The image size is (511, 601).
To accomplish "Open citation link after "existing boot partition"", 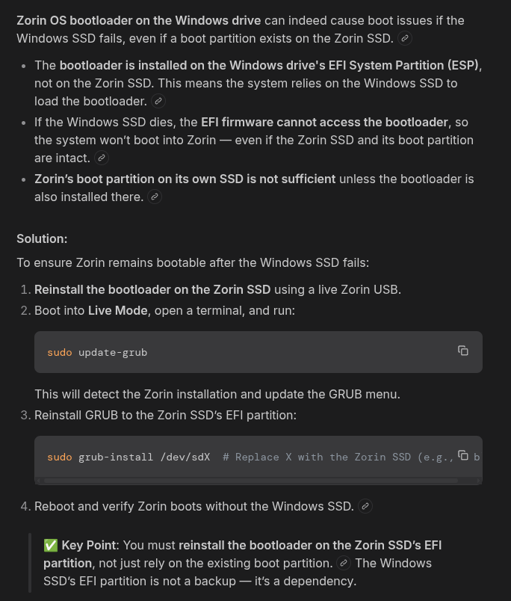I will coord(344,563).
